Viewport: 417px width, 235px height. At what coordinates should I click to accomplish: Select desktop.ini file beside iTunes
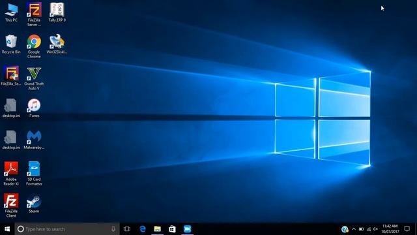pyautogui.click(x=11, y=108)
